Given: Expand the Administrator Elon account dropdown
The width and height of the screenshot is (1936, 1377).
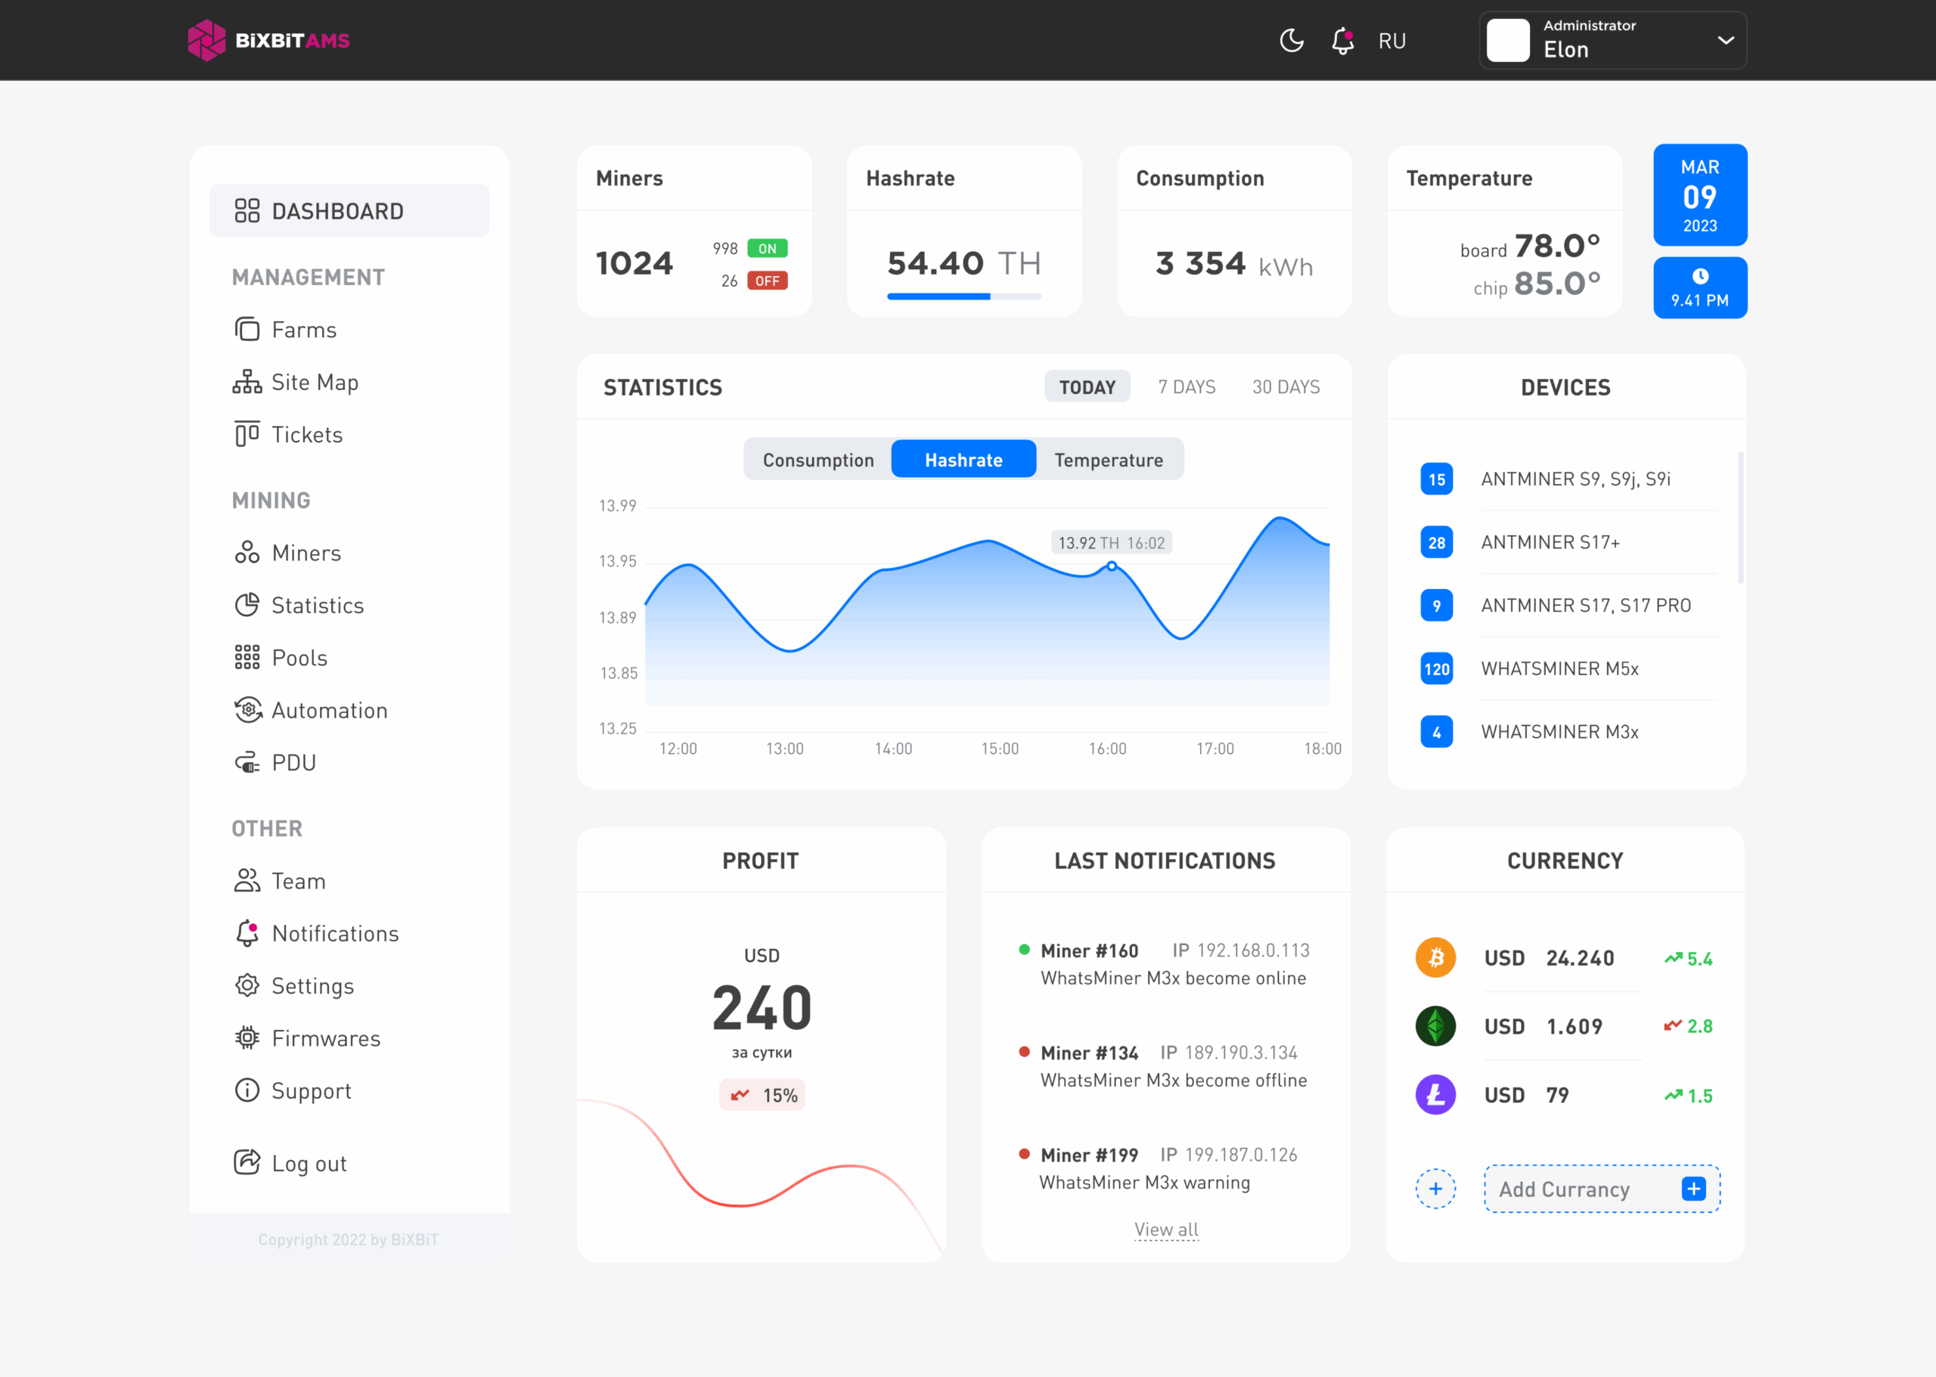Looking at the screenshot, I should point(1725,40).
